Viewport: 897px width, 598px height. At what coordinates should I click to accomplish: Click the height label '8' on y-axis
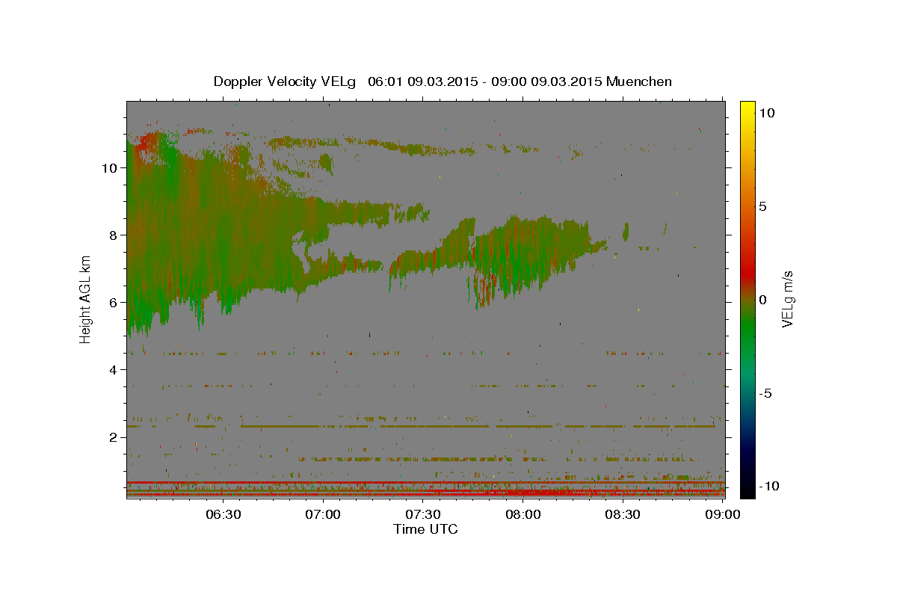pyautogui.click(x=113, y=235)
